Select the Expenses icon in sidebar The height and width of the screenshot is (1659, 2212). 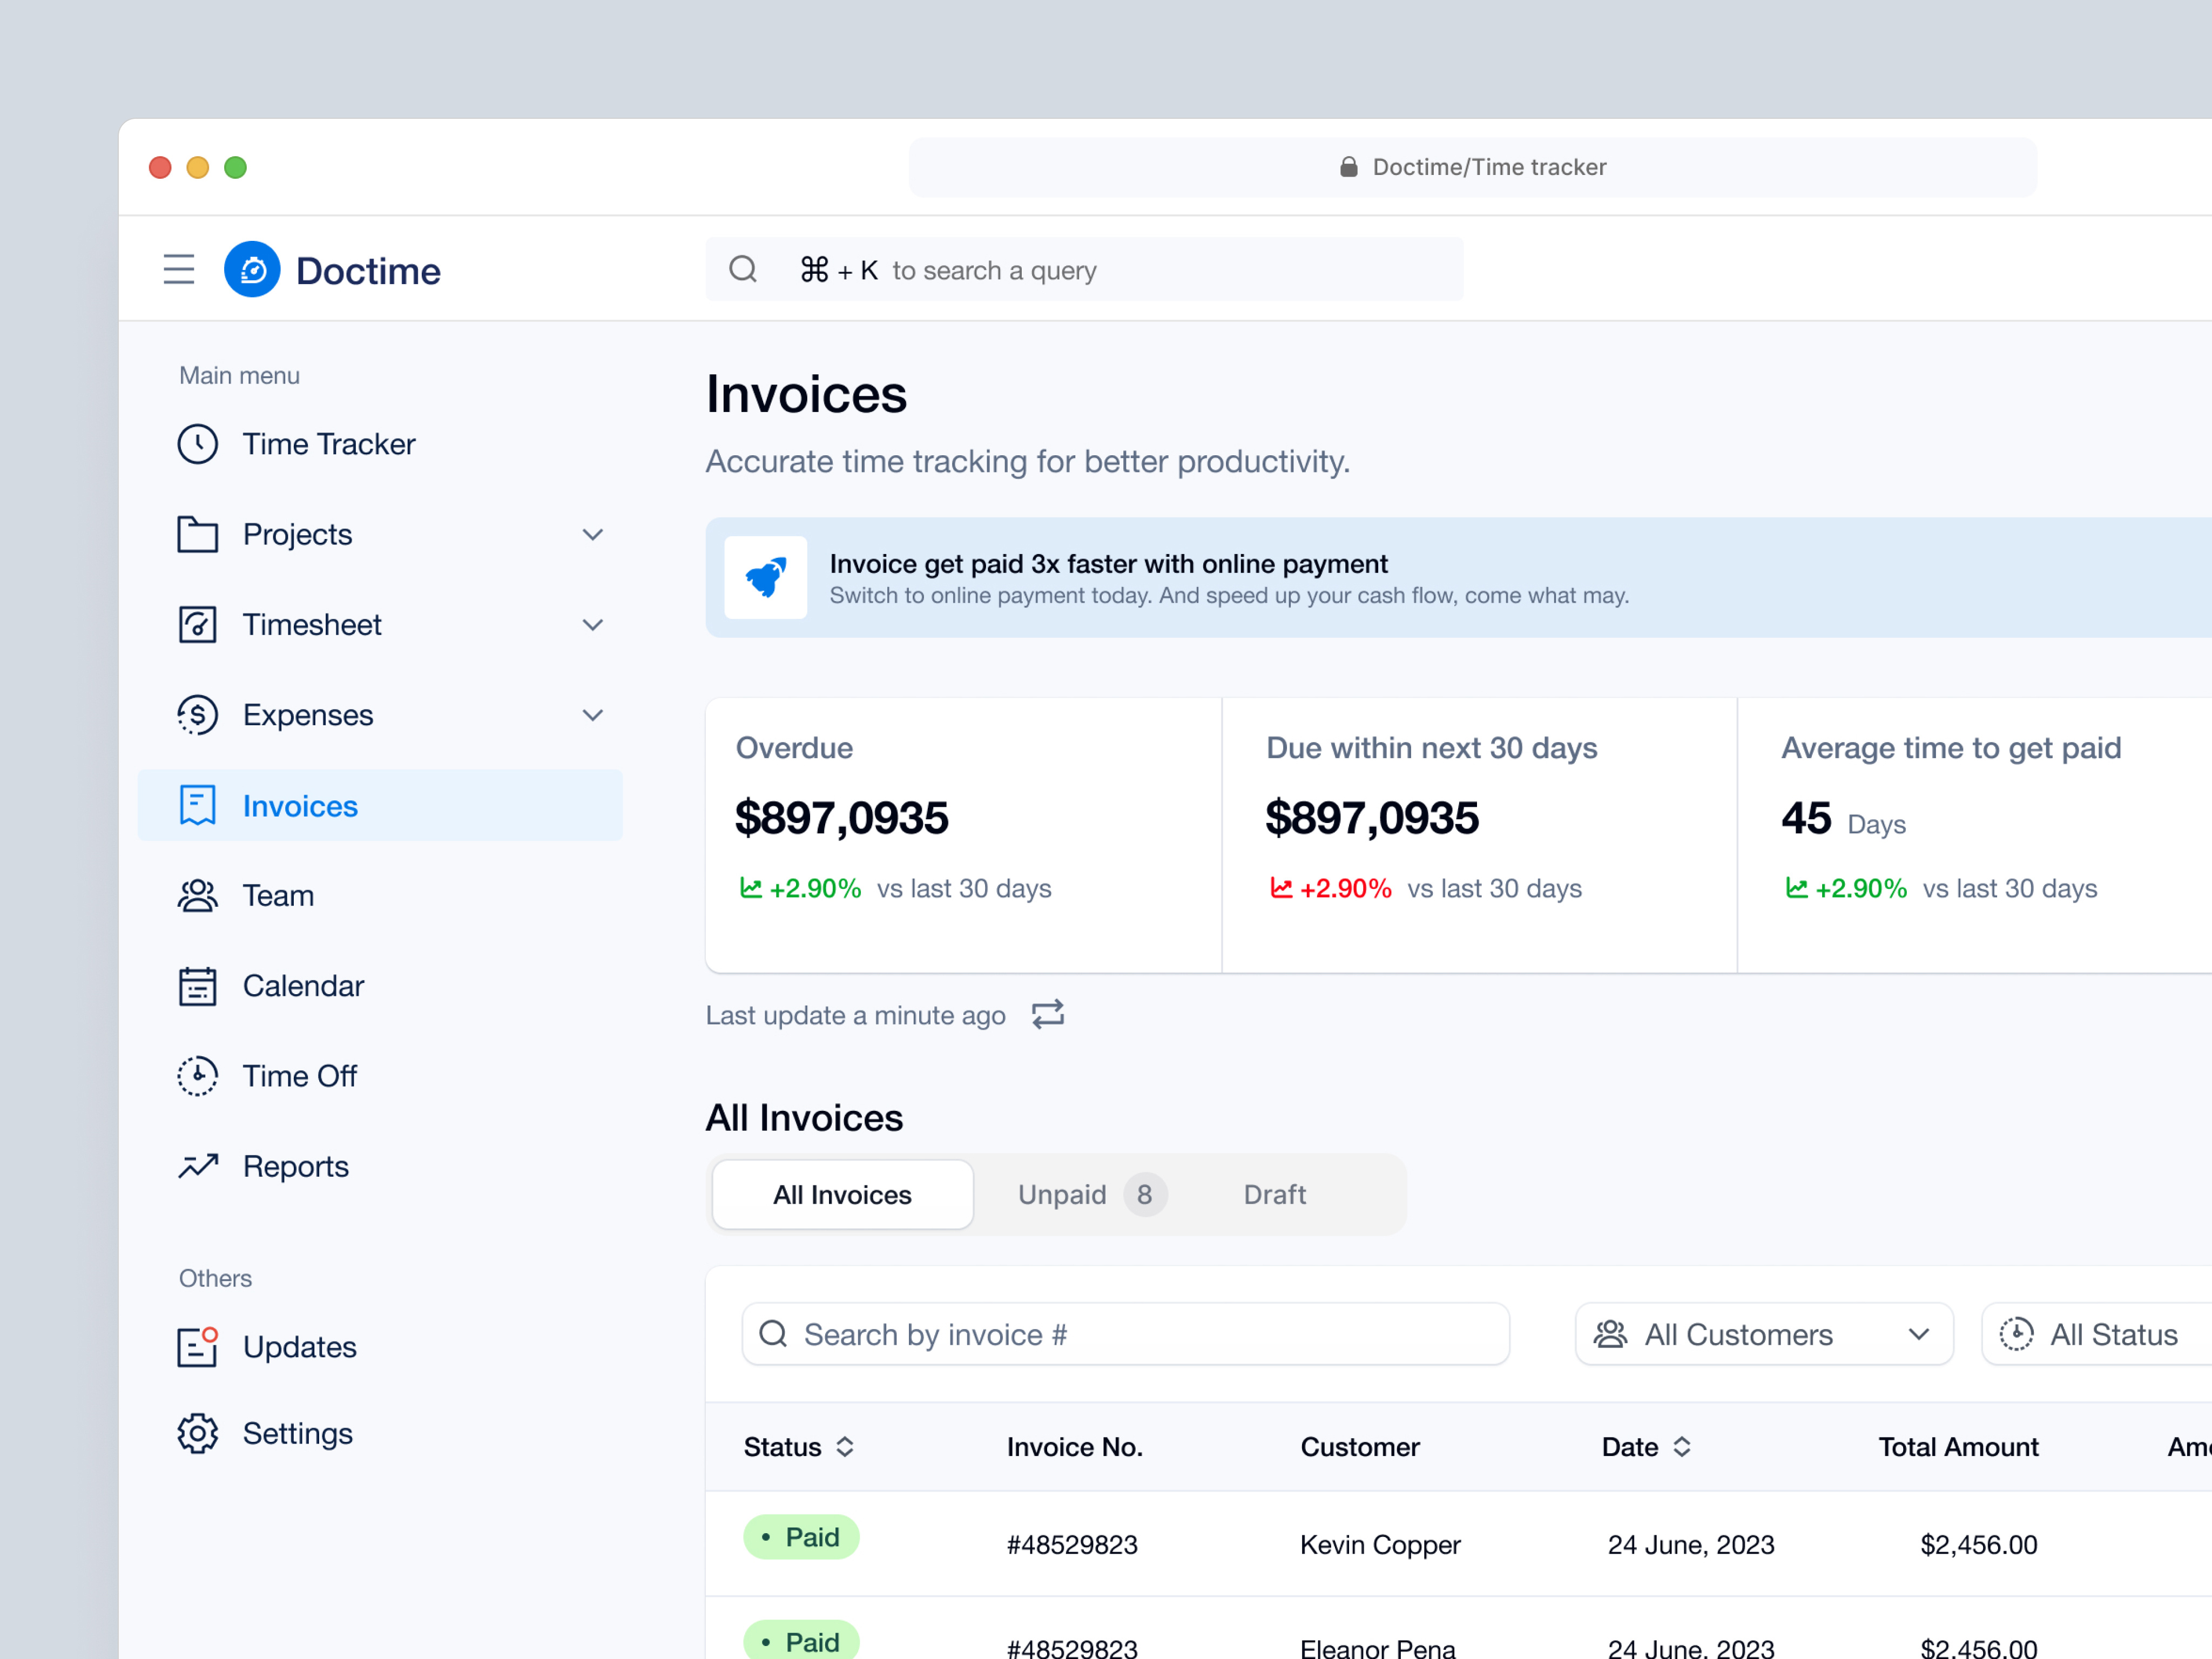pyautogui.click(x=197, y=714)
